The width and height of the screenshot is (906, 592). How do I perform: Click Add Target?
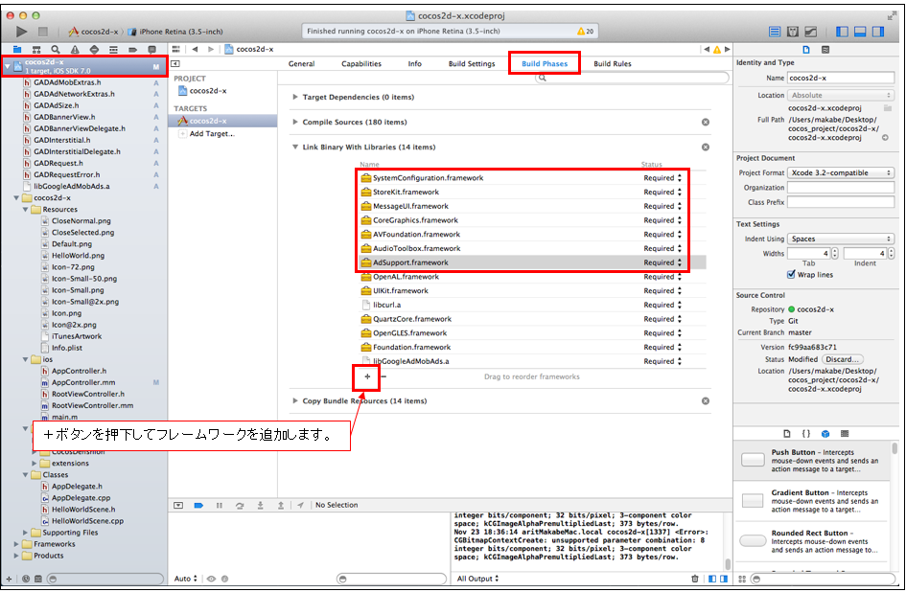click(x=212, y=133)
